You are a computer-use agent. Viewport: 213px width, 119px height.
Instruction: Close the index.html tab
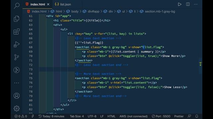pyautogui.click(x=48, y=4)
